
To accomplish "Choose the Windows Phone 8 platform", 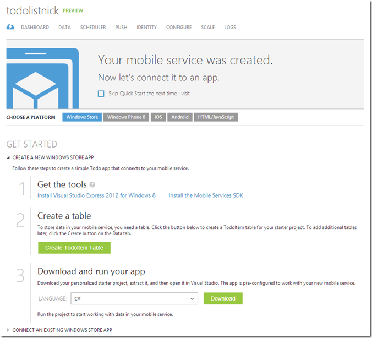I will coord(126,117).
